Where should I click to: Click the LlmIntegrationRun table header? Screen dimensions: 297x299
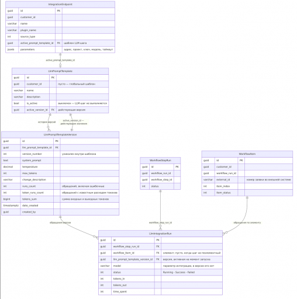[160, 234]
